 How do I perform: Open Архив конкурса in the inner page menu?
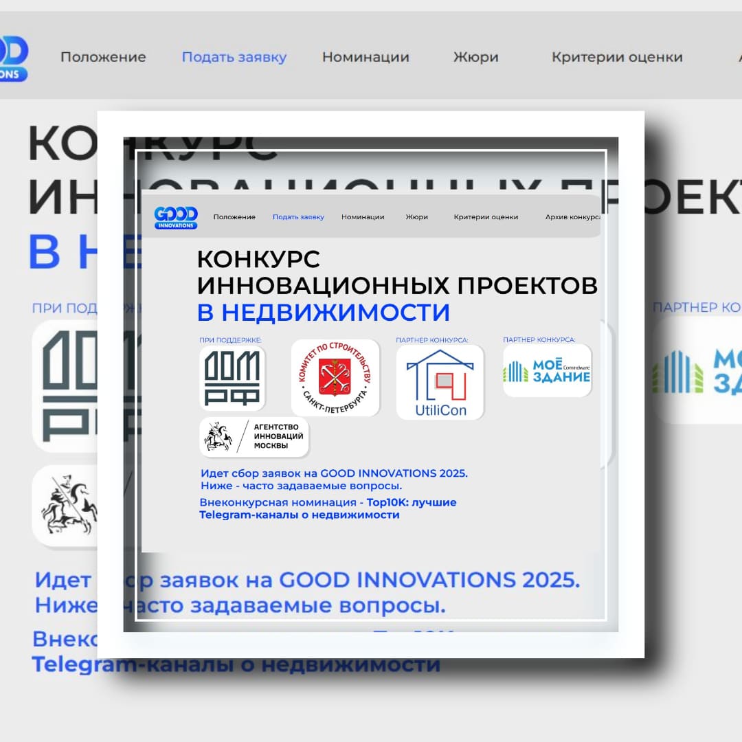572,217
